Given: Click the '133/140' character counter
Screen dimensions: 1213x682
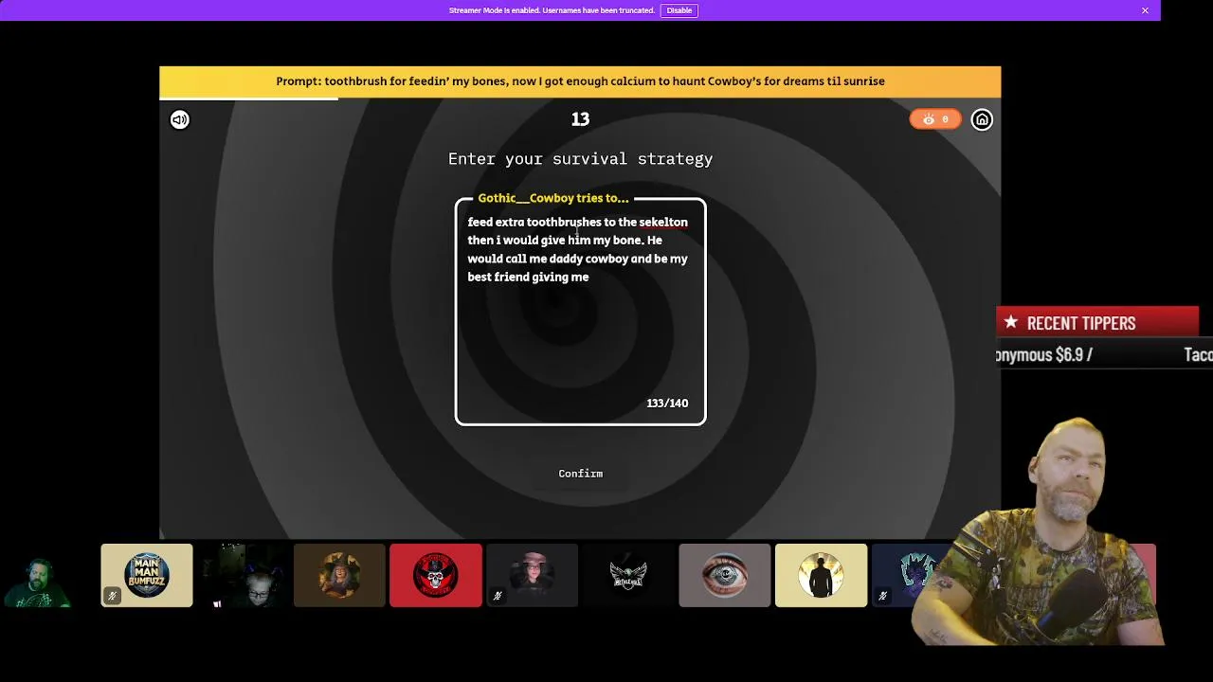Looking at the screenshot, I should pos(667,403).
